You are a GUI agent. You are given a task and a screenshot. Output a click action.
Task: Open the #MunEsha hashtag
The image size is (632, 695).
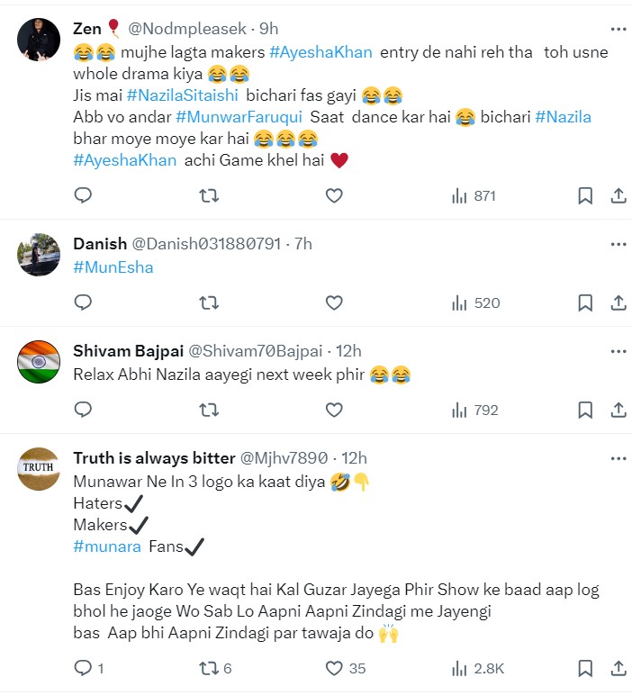[113, 266]
